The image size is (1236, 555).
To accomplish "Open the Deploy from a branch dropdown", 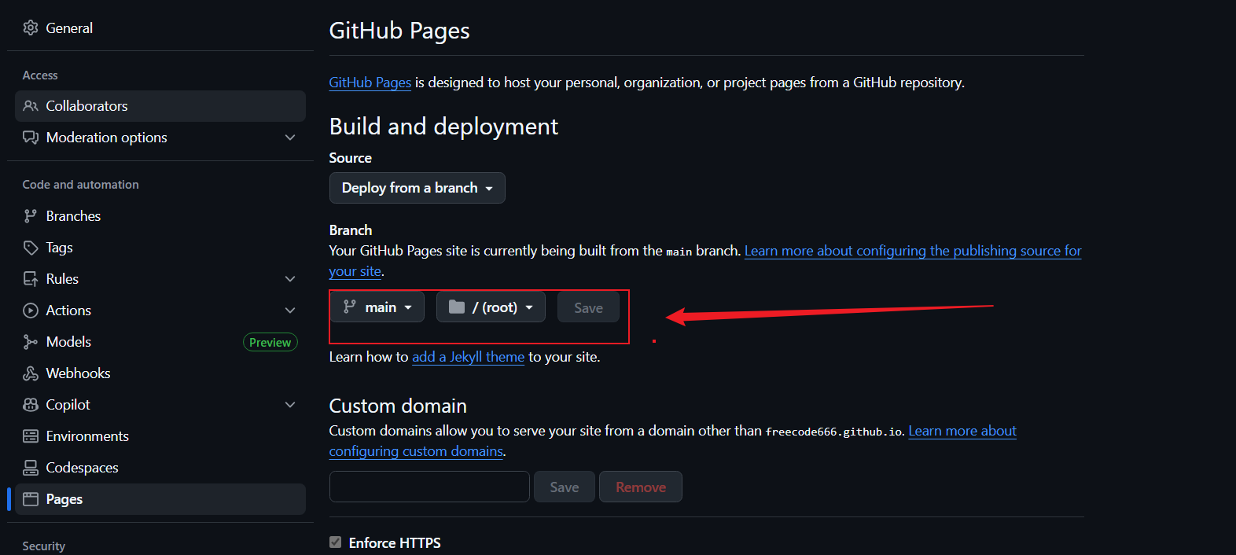I will pyautogui.click(x=417, y=188).
